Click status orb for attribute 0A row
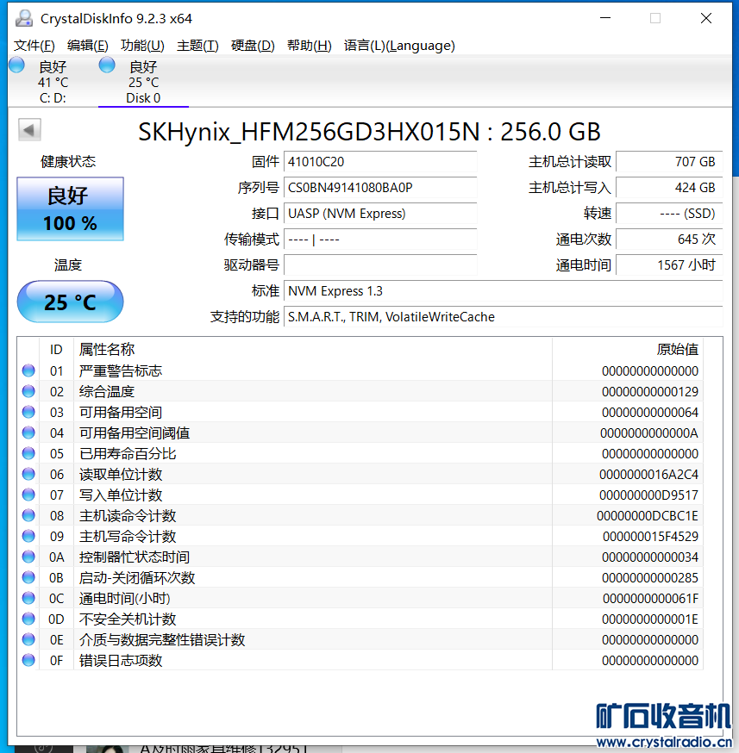 [28, 557]
